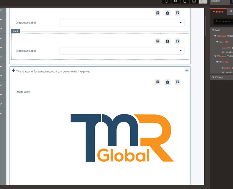The width and height of the screenshot is (233, 189).
Task: Open notes icon above Image Label
Action: [158, 82]
